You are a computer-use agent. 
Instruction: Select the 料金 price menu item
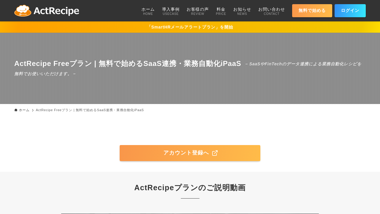221,11
